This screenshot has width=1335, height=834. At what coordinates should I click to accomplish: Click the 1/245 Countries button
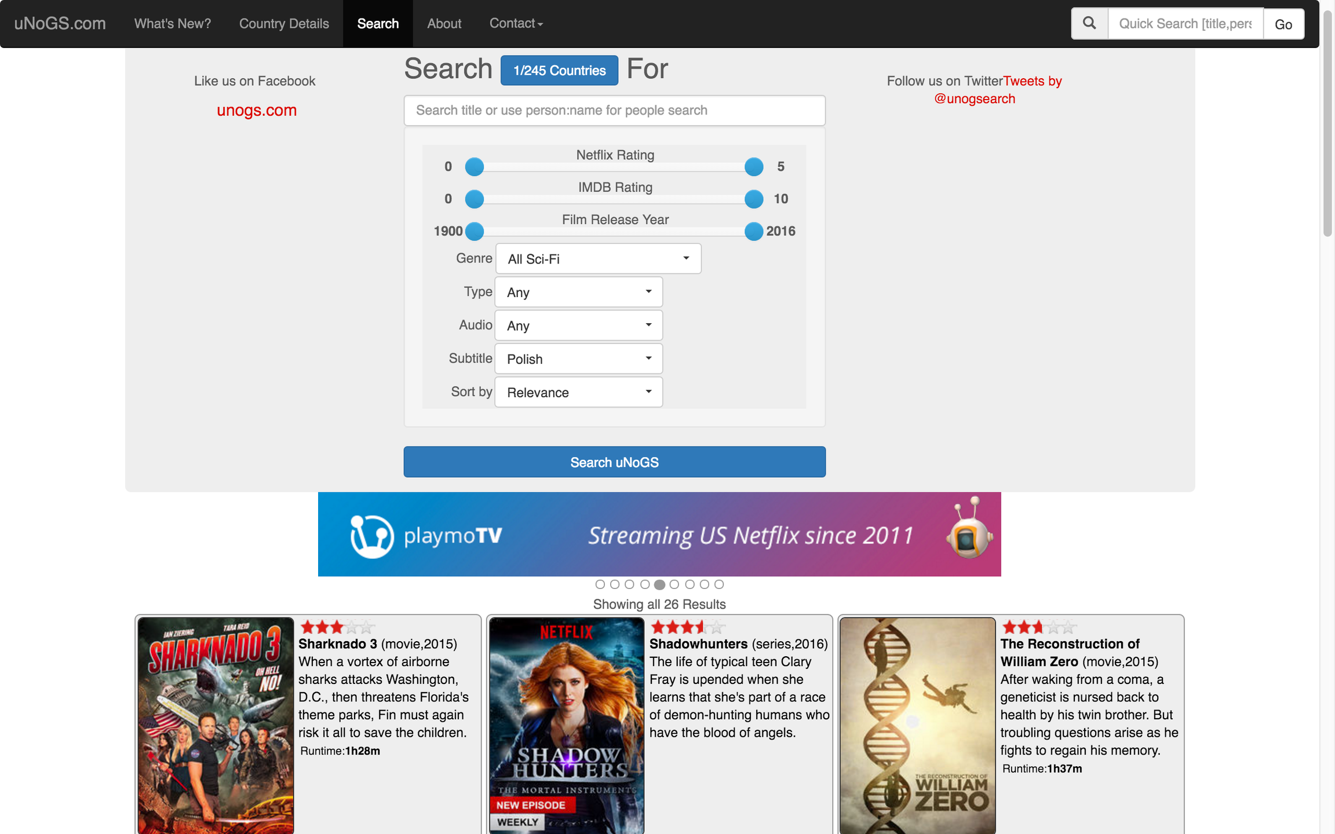(559, 71)
